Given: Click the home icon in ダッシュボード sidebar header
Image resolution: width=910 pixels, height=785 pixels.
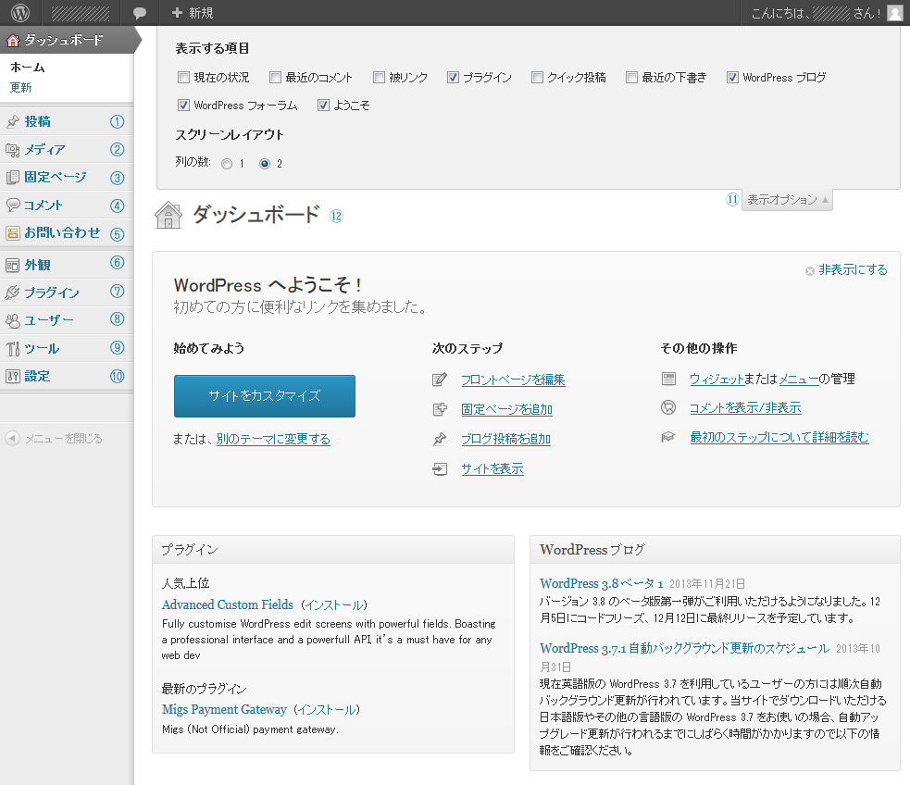Looking at the screenshot, I should (x=12, y=40).
